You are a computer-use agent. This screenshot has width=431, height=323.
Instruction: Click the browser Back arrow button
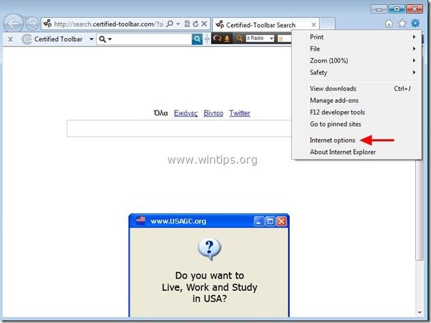[13, 24]
